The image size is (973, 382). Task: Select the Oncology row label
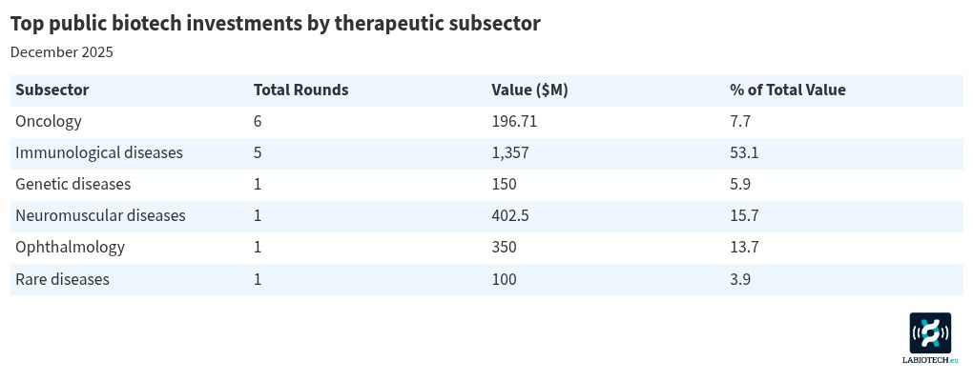pyautogui.click(x=49, y=122)
